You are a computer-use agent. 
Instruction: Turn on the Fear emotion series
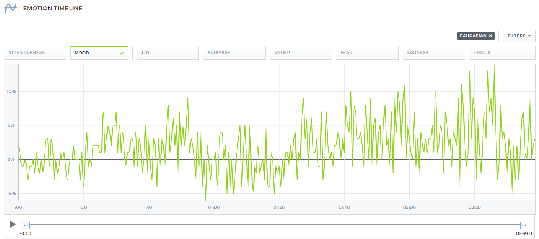tap(367, 53)
